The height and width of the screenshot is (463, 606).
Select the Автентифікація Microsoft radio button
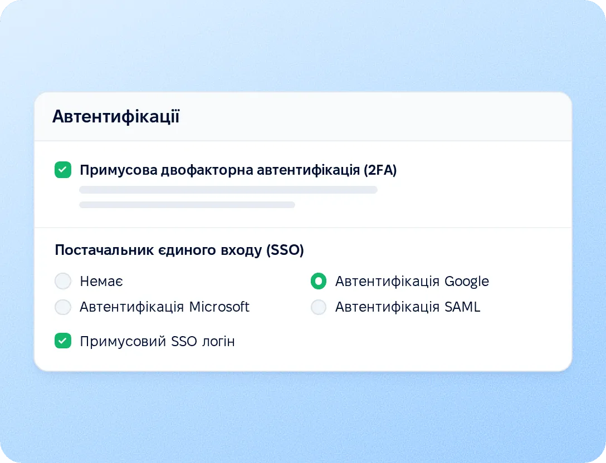tap(63, 307)
